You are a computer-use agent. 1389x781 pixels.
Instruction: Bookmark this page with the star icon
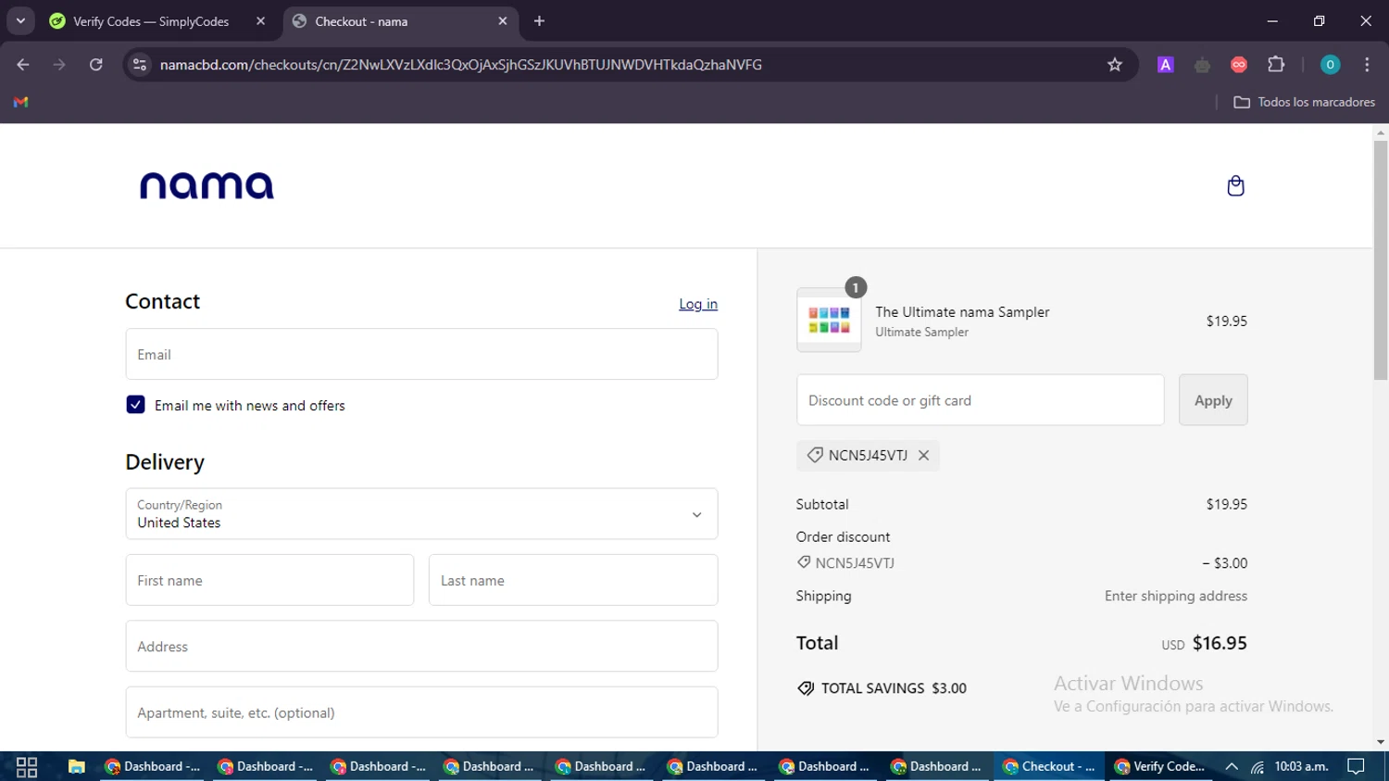1114,65
